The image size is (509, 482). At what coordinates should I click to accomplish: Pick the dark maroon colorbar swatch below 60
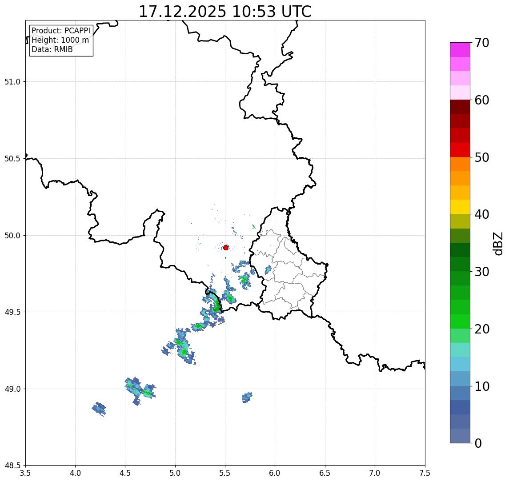click(460, 107)
